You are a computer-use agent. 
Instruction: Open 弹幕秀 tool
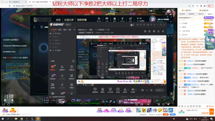coord(71,86)
